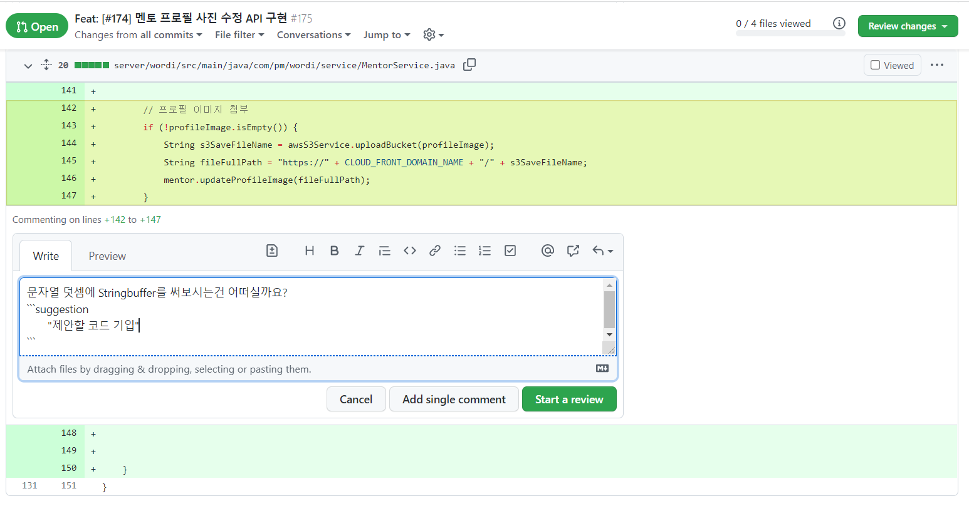969x506 pixels.
Task: Click the 0 / 4 files viewed text
Action: (773, 23)
